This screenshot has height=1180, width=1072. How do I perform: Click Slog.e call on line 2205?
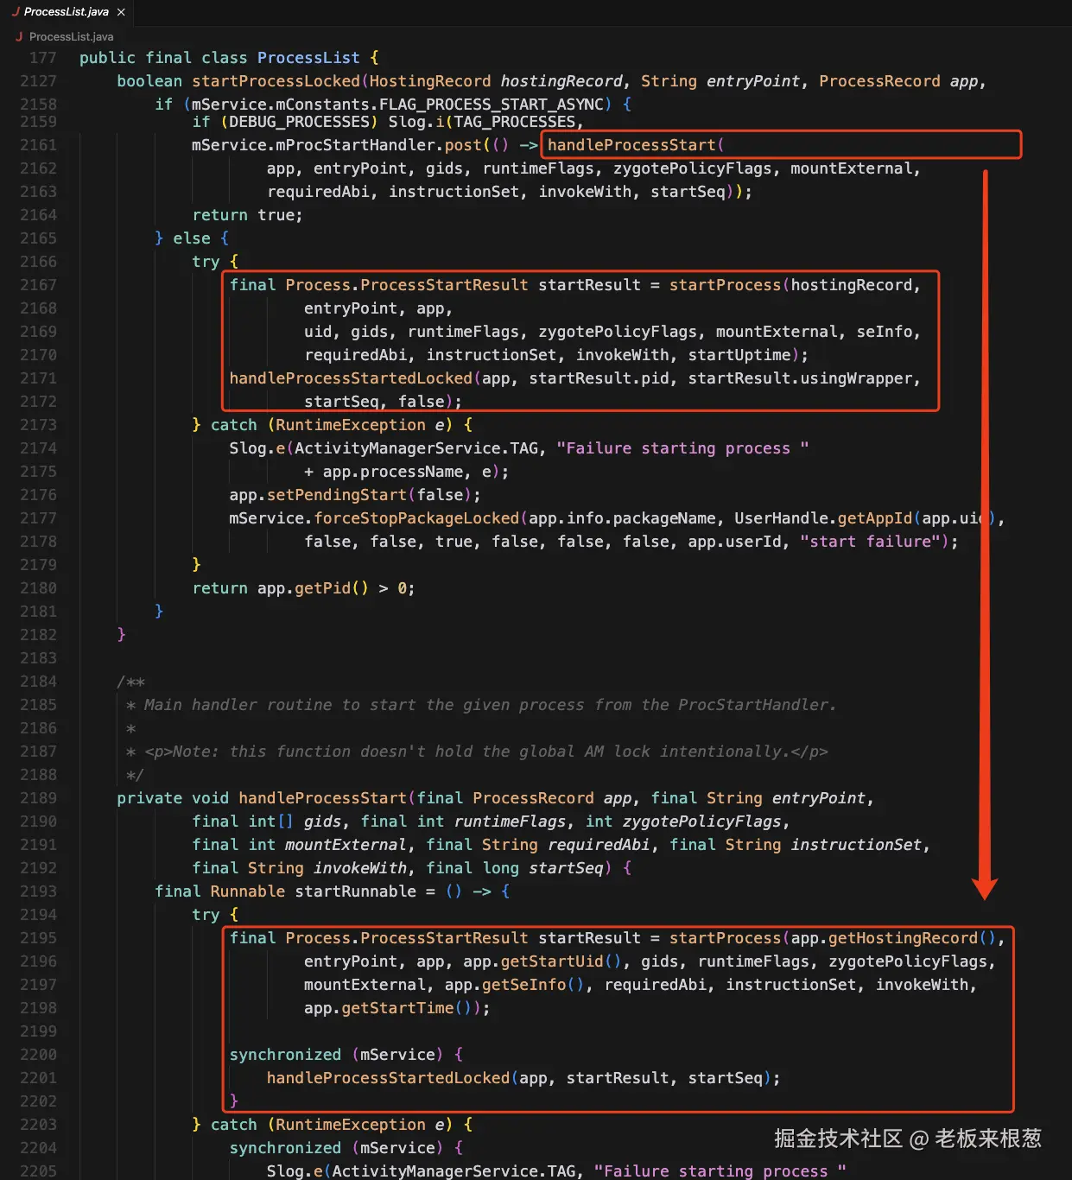[x=294, y=1171]
